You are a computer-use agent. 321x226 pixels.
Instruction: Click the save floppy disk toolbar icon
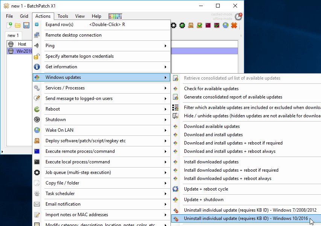[26, 25]
